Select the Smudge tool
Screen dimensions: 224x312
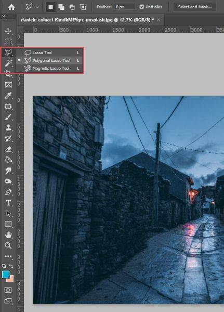point(8,171)
